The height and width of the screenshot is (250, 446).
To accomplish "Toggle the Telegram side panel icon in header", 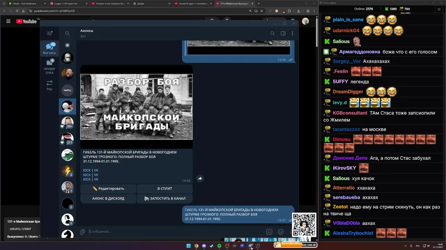I will (283, 33).
